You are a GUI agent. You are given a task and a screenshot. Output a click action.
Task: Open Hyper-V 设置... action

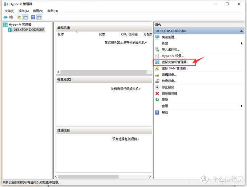173,56
